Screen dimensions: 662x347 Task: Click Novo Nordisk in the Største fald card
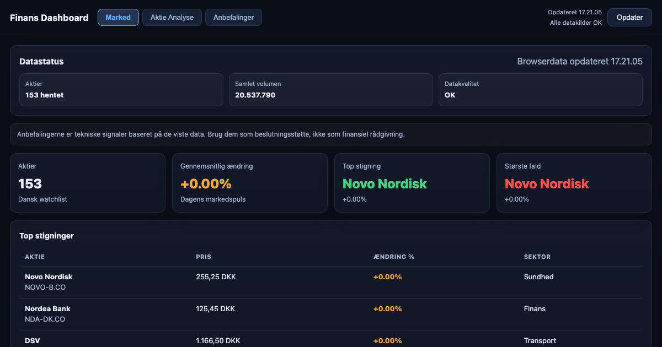tap(547, 183)
